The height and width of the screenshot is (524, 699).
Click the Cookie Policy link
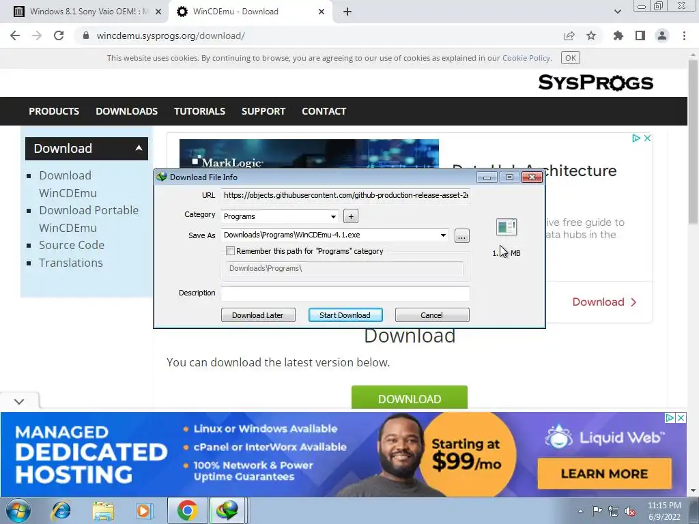(x=526, y=58)
